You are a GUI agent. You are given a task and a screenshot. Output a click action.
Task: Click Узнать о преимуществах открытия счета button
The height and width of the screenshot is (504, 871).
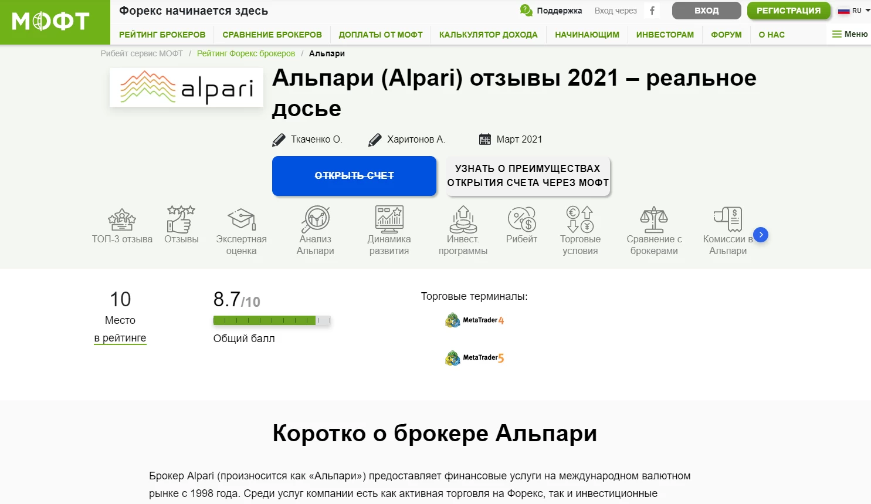click(528, 176)
